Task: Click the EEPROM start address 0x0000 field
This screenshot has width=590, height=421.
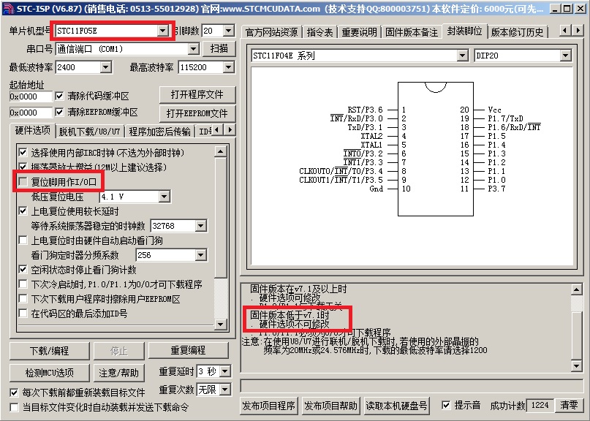Action: coord(31,113)
